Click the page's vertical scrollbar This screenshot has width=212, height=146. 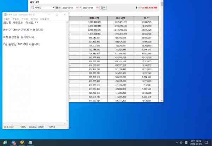coord(162,53)
